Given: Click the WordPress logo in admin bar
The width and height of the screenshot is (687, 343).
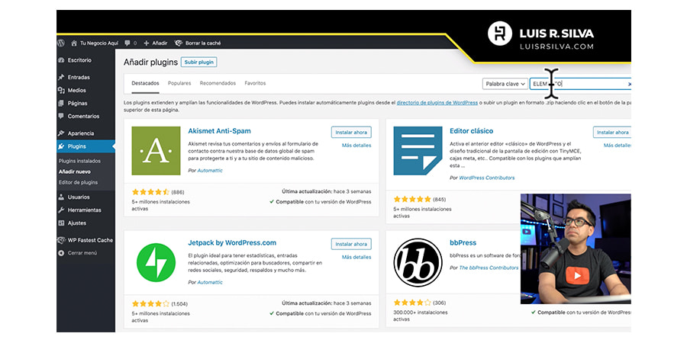Looking at the screenshot, I should 61,43.
